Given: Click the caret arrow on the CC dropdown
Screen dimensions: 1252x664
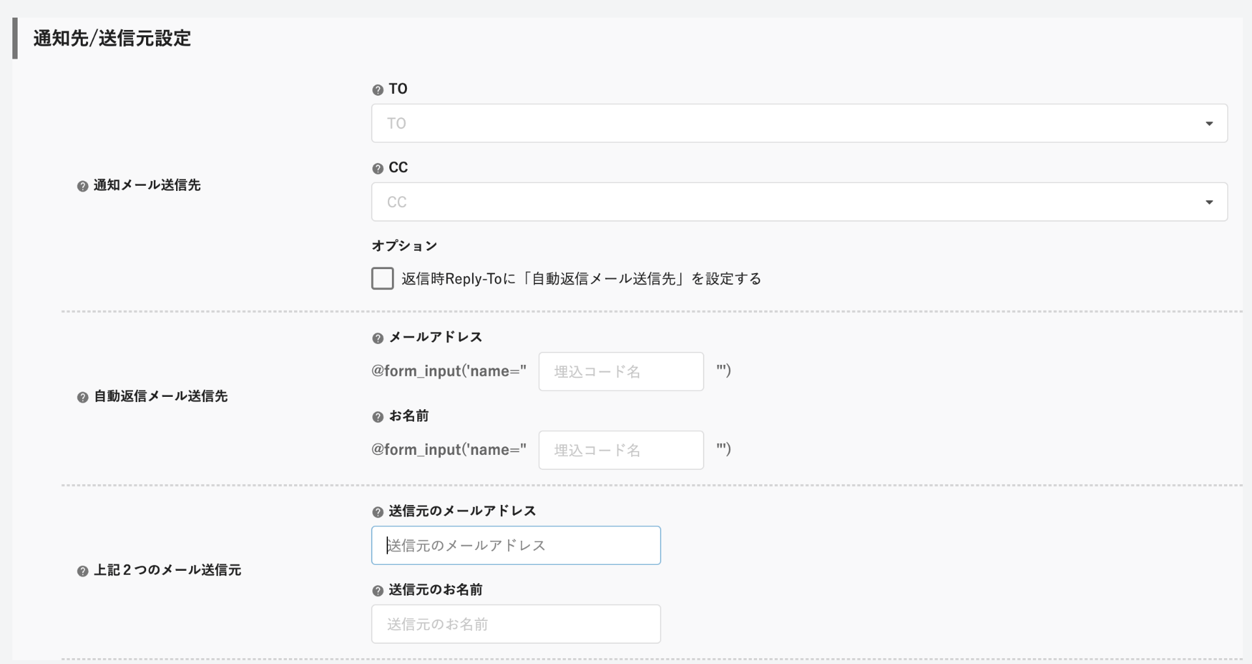Looking at the screenshot, I should [x=1209, y=203].
